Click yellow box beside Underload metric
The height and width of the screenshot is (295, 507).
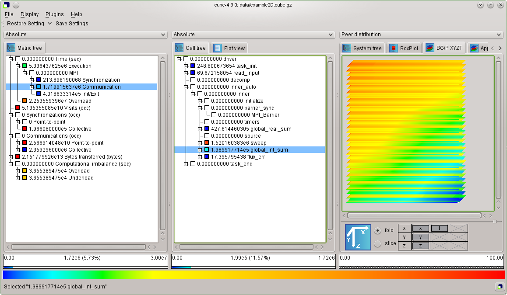(25, 178)
